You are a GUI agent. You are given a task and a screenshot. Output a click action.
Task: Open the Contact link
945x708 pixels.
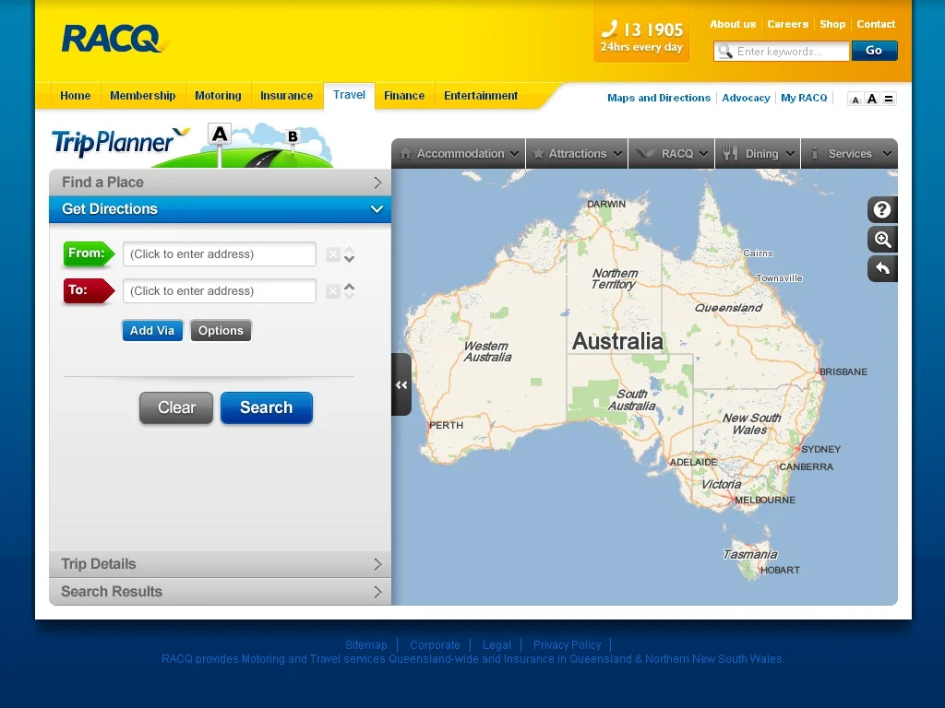click(877, 24)
